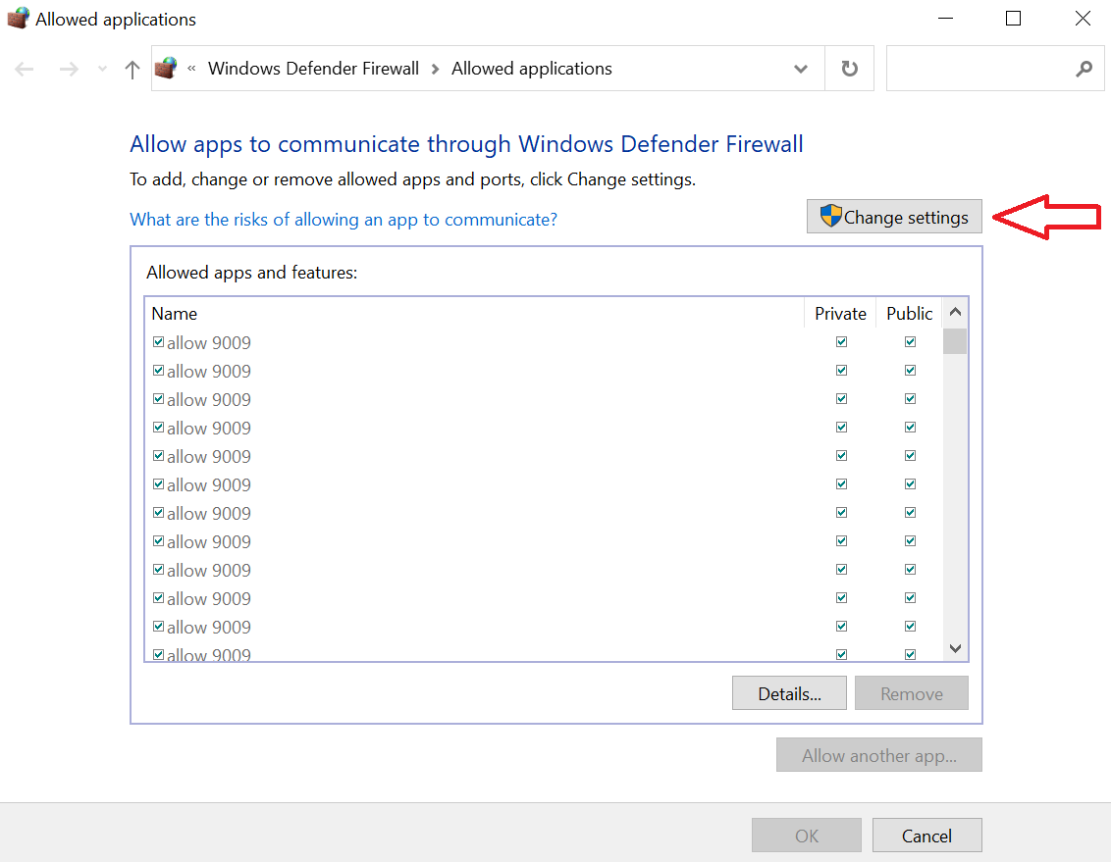Screen dimensions: 1111x862
Task: Click the Allow apps to communicate heading
Action: click(x=466, y=143)
